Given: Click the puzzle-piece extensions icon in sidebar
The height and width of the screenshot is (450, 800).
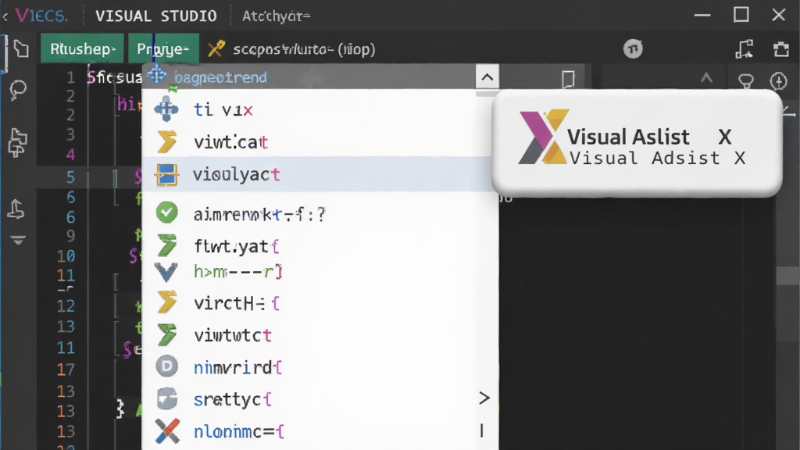Looking at the screenshot, I should [17, 141].
